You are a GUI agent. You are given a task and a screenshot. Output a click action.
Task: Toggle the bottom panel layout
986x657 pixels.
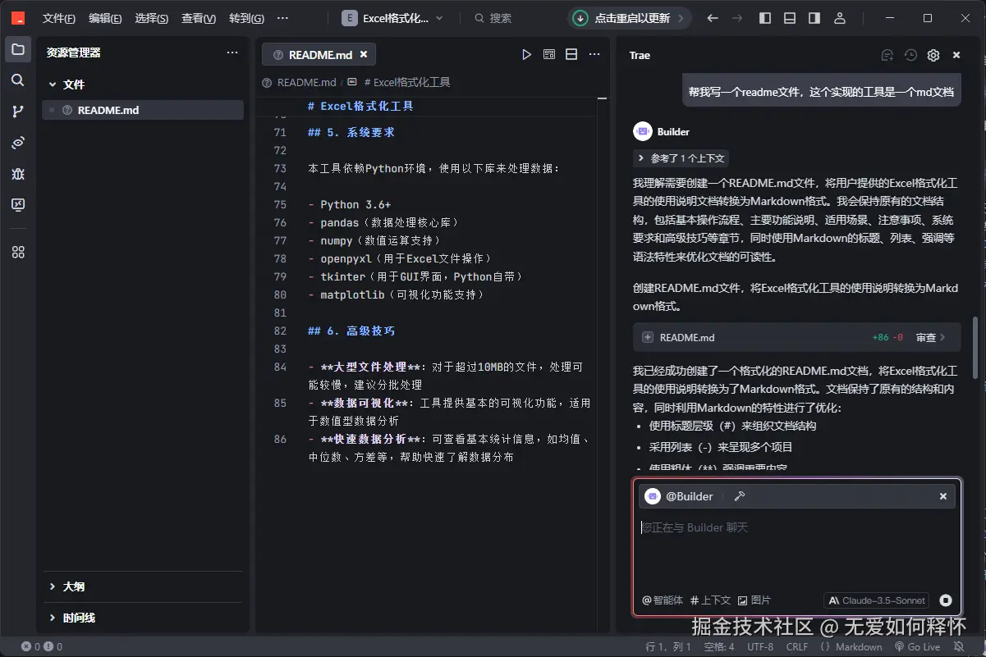click(790, 18)
